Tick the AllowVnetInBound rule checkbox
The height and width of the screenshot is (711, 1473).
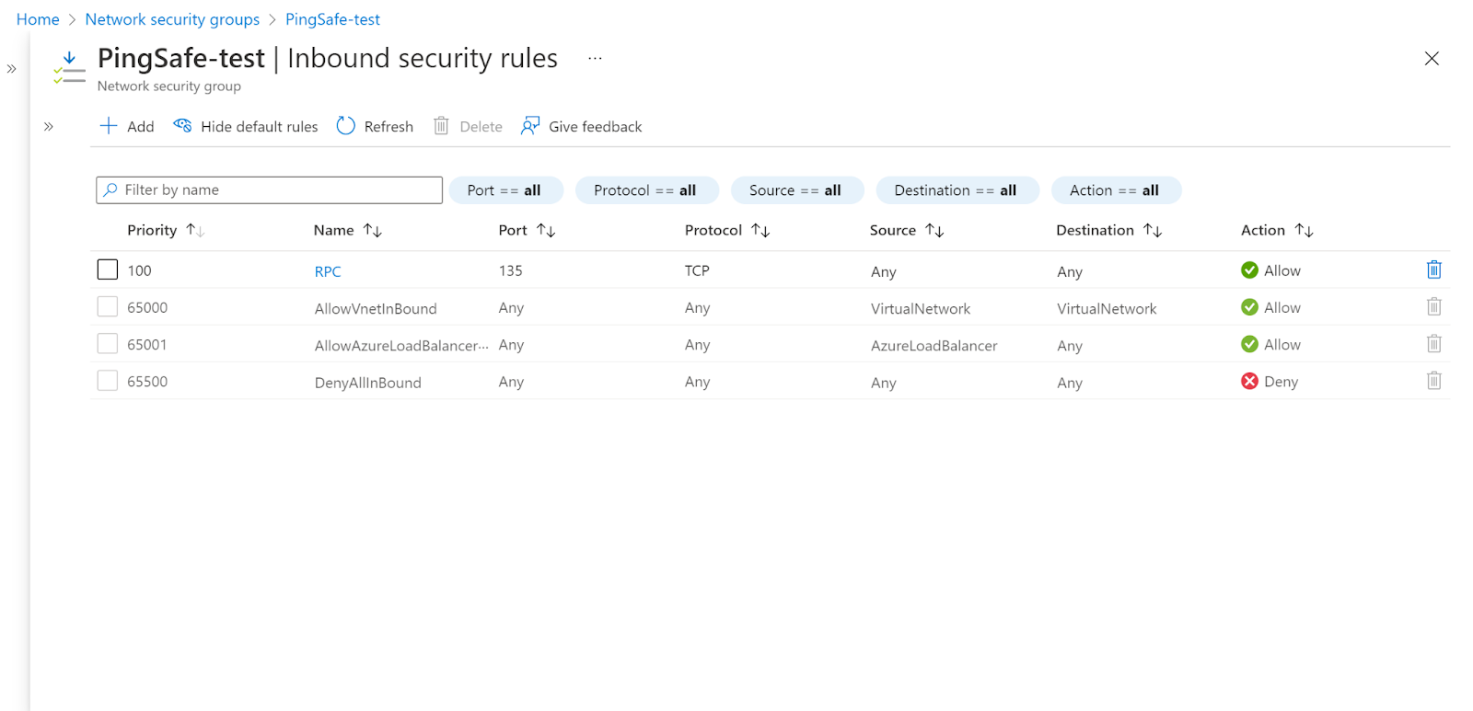coord(108,307)
